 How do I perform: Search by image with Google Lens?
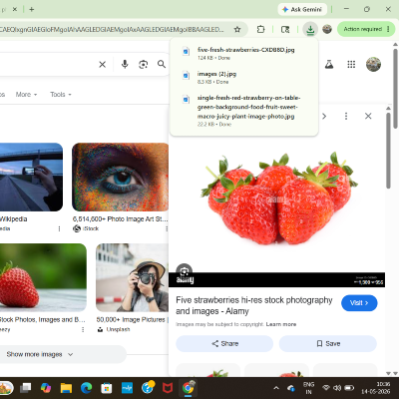[x=143, y=64]
